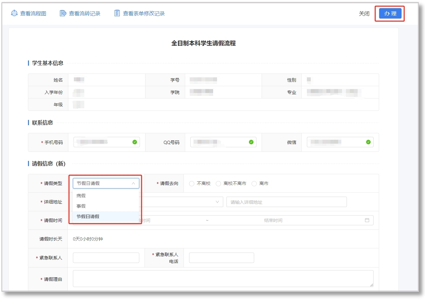The height and width of the screenshot is (301, 425).
Task: Click the 紧急联系人电话 input field
Action: pyautogui.click(x=222, y=258)
